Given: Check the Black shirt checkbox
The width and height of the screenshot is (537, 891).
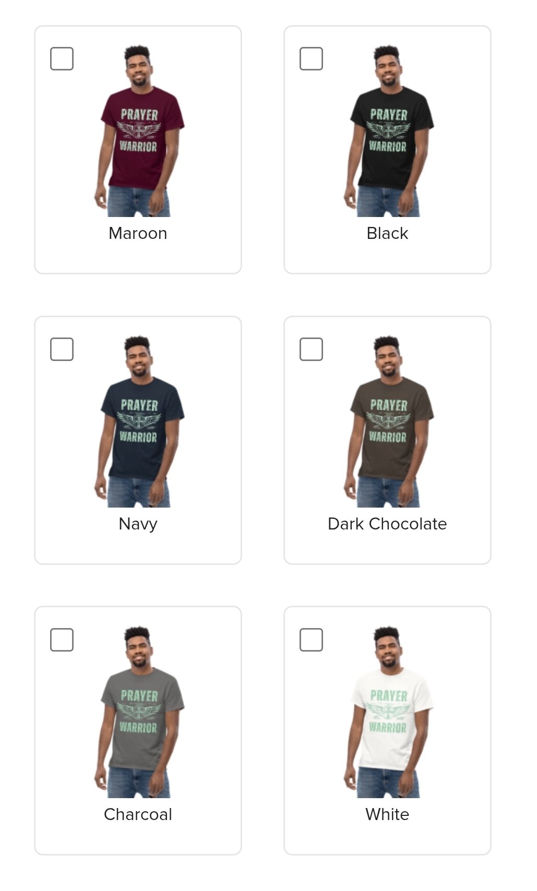Looking at the screenshot, I should click(311, 58).
